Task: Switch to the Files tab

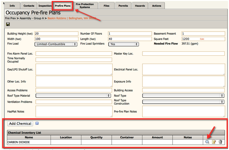Action: click(106, 6)
